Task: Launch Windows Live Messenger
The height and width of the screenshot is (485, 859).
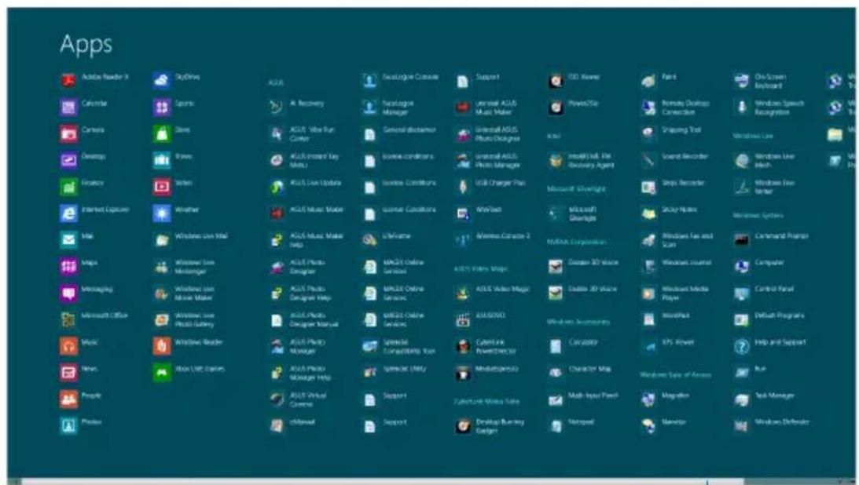Action: click(184, 266)
